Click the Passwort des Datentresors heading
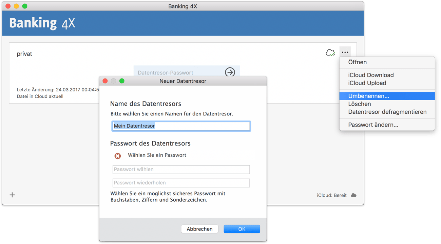Image resolution: width=441 pixels, height=244 pixels. 150,143
